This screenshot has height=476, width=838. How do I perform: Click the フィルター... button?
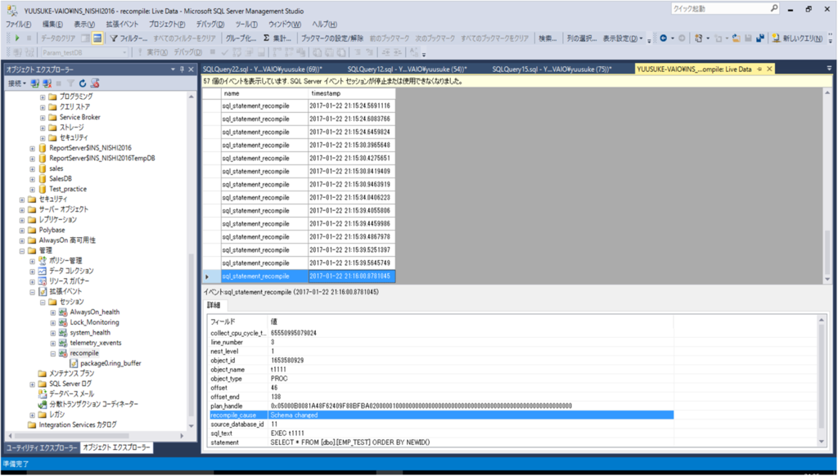point(128,38)
